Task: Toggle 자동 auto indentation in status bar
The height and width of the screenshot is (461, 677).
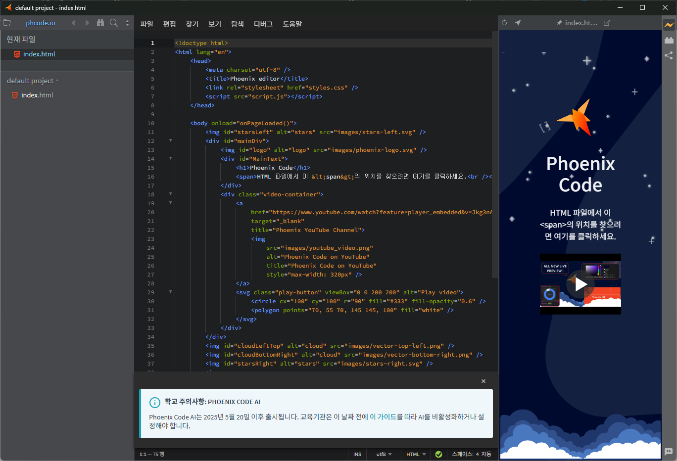Action: [x=486, y=454]
